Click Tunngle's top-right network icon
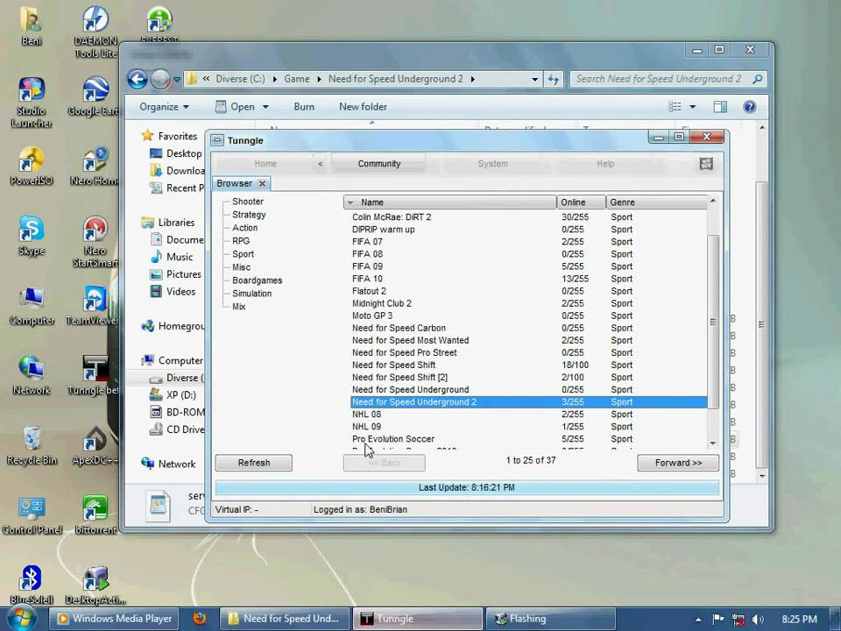 pyautogui.click(x=706, y=164)
